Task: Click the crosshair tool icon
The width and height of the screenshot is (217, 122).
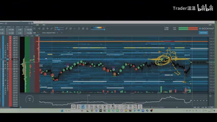Action: pos(75,28)
